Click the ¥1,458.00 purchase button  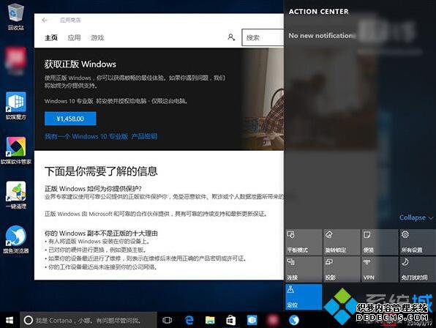(x=70, y=119)
